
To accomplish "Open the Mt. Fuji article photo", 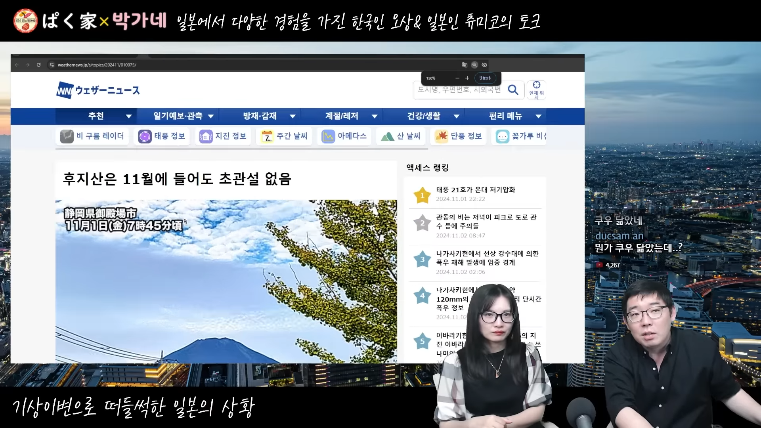I will coord(226,281).
